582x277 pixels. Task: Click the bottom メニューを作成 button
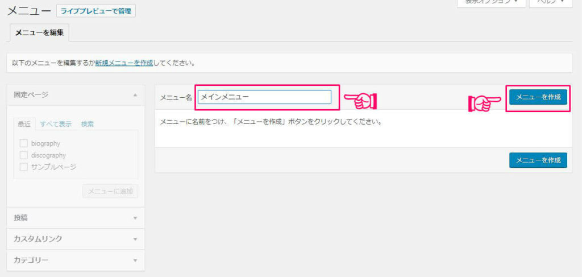538,160
